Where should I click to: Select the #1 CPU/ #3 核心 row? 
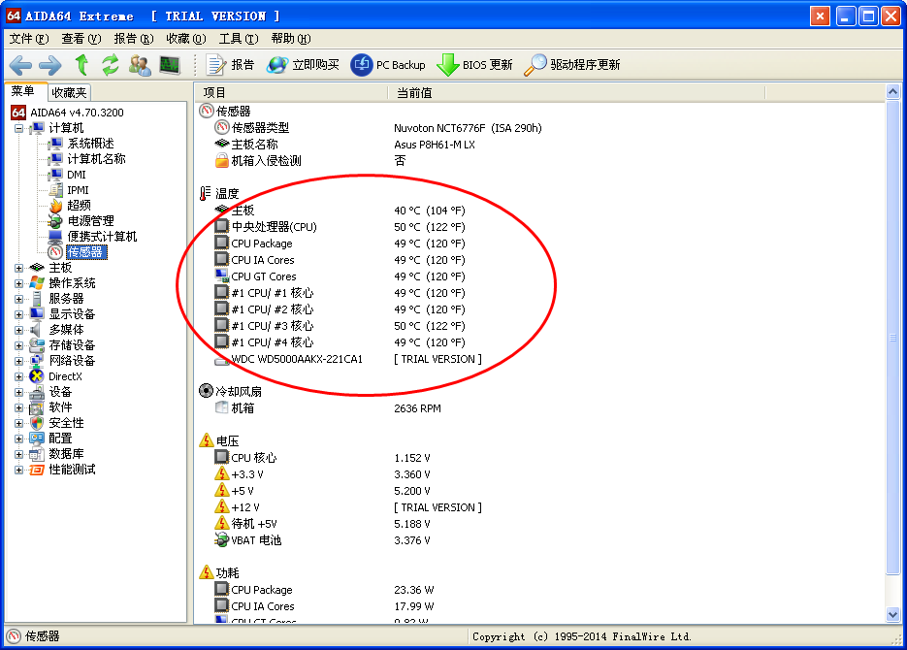(x=539, y=326)
